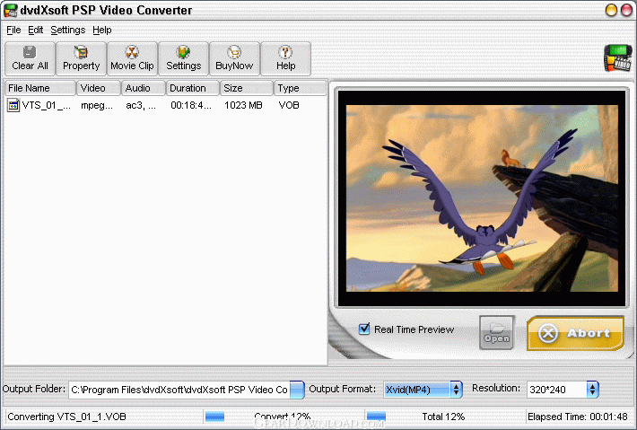Click the video preview image
The height and width of the screenshot is (430, 637).
[x=482, y=198]
